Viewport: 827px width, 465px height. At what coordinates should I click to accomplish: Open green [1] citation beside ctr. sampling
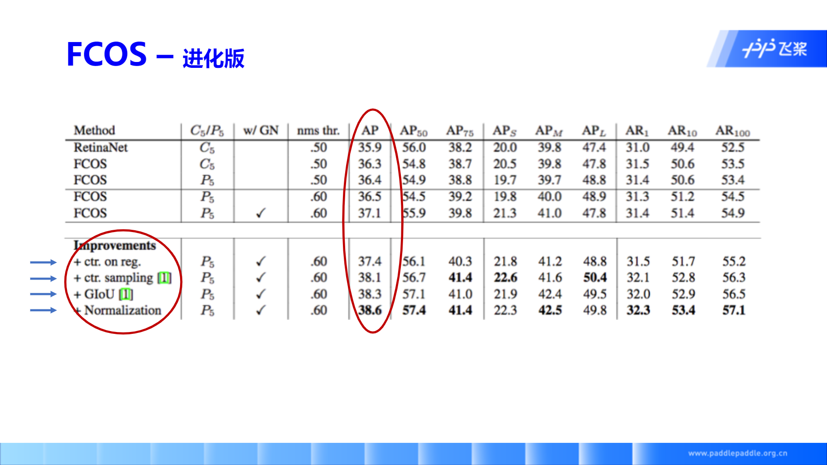coord(164,278)
